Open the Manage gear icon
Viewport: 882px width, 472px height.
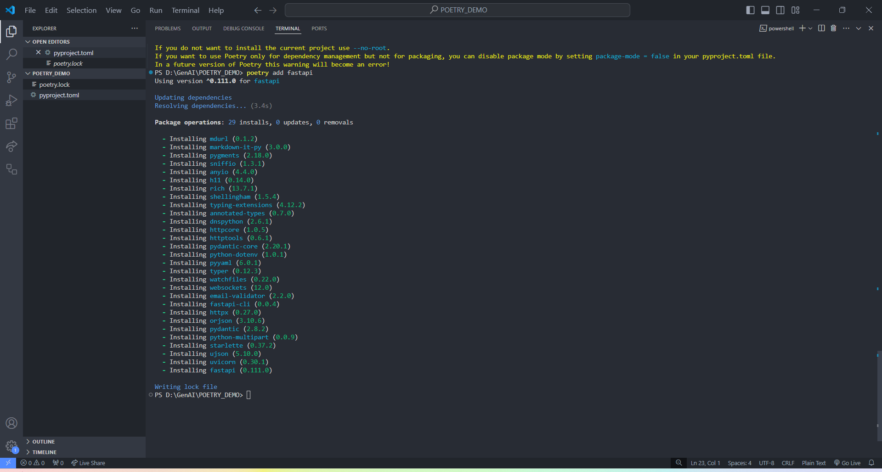point(11,446)
